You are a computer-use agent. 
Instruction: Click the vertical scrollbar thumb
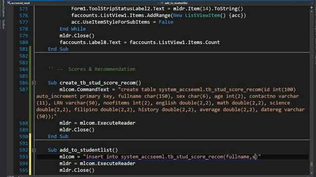[312, 164]
